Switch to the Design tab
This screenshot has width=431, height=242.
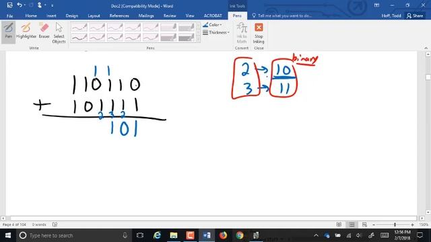72,15
